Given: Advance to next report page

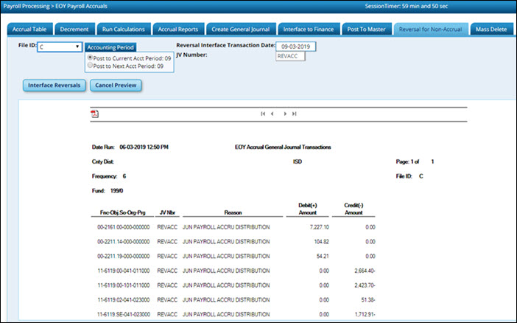Looking at the screenshot, I should pyautogui.click(x=286, y=114).
